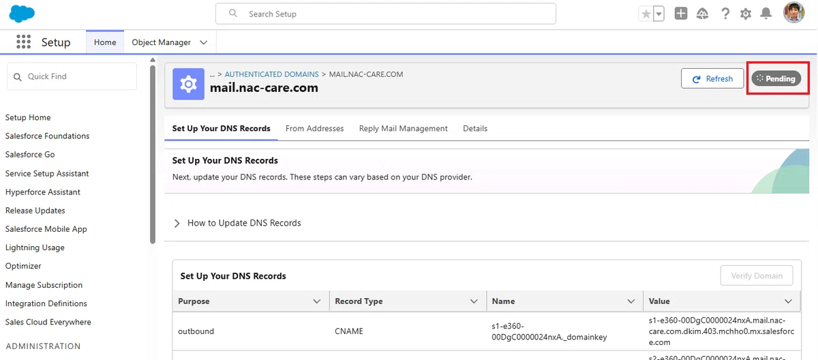Open the Details tab
This screenshot has height=360, width=818.
(x=475, y=128)
